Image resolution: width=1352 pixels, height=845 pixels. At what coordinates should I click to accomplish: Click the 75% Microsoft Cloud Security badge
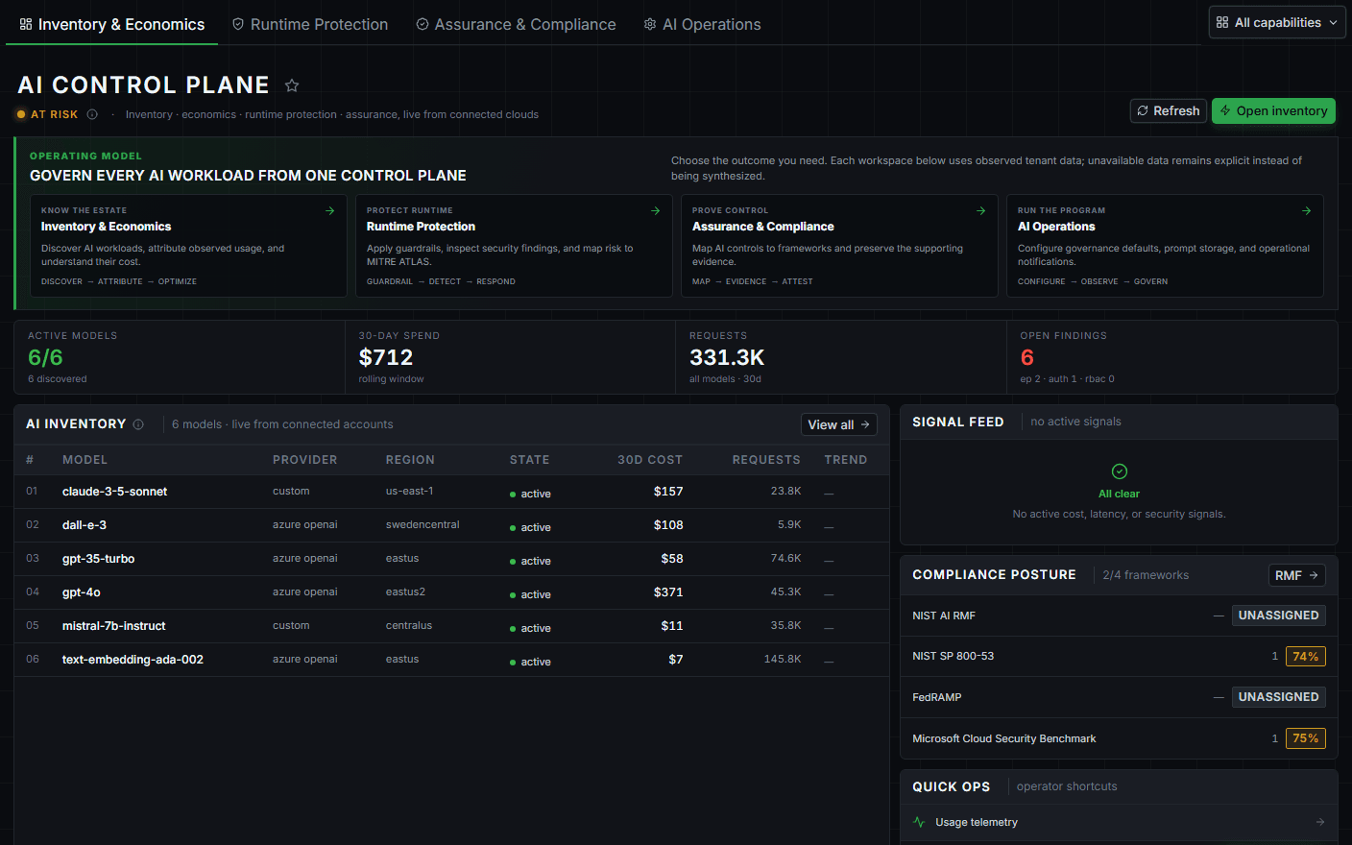1306,738
